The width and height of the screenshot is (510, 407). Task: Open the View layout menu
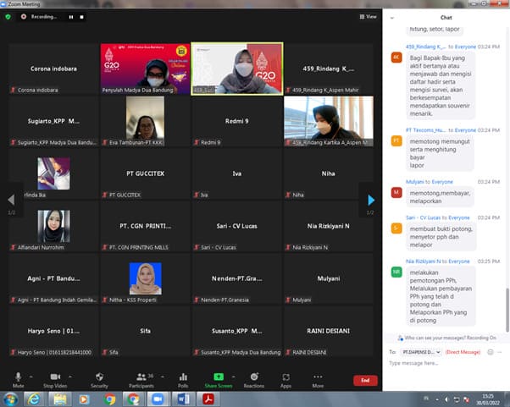[x=367, y=16]
